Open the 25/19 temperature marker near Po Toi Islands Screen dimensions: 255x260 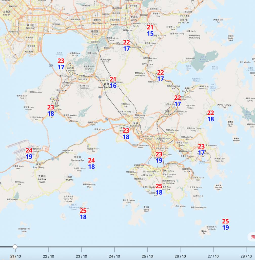226,224
